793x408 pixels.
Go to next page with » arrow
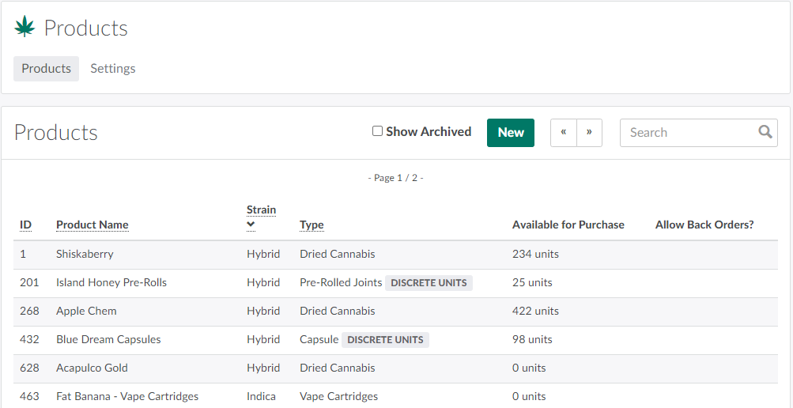click(589, 133)
